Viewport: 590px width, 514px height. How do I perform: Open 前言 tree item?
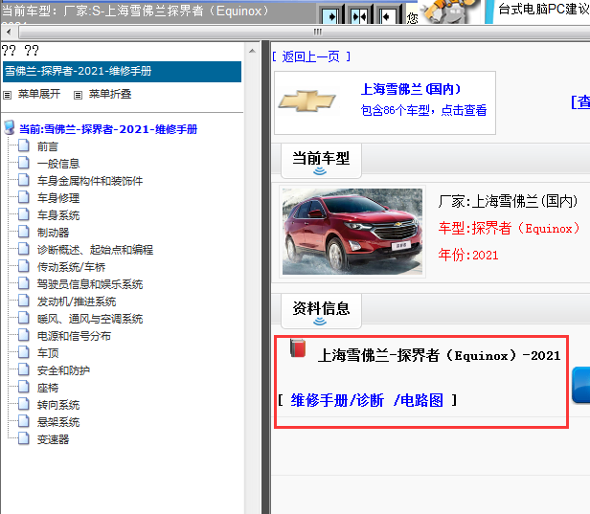click(x=48, y=146)
